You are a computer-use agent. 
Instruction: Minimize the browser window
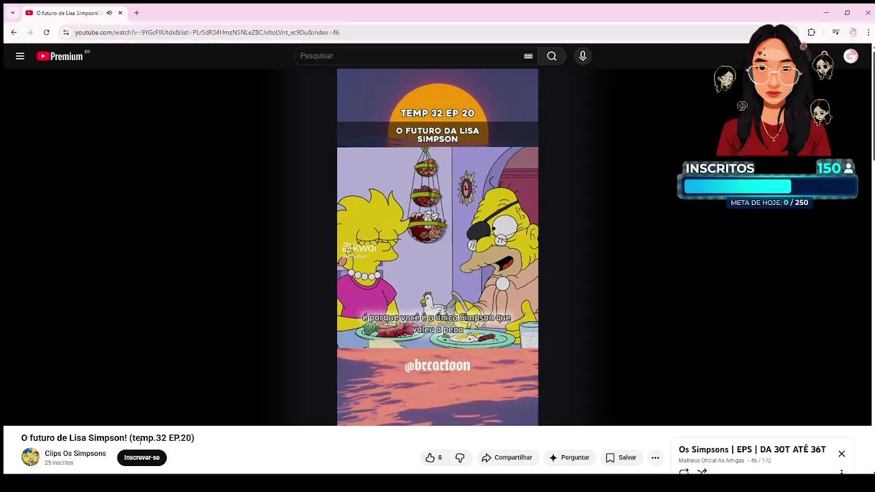826,13
